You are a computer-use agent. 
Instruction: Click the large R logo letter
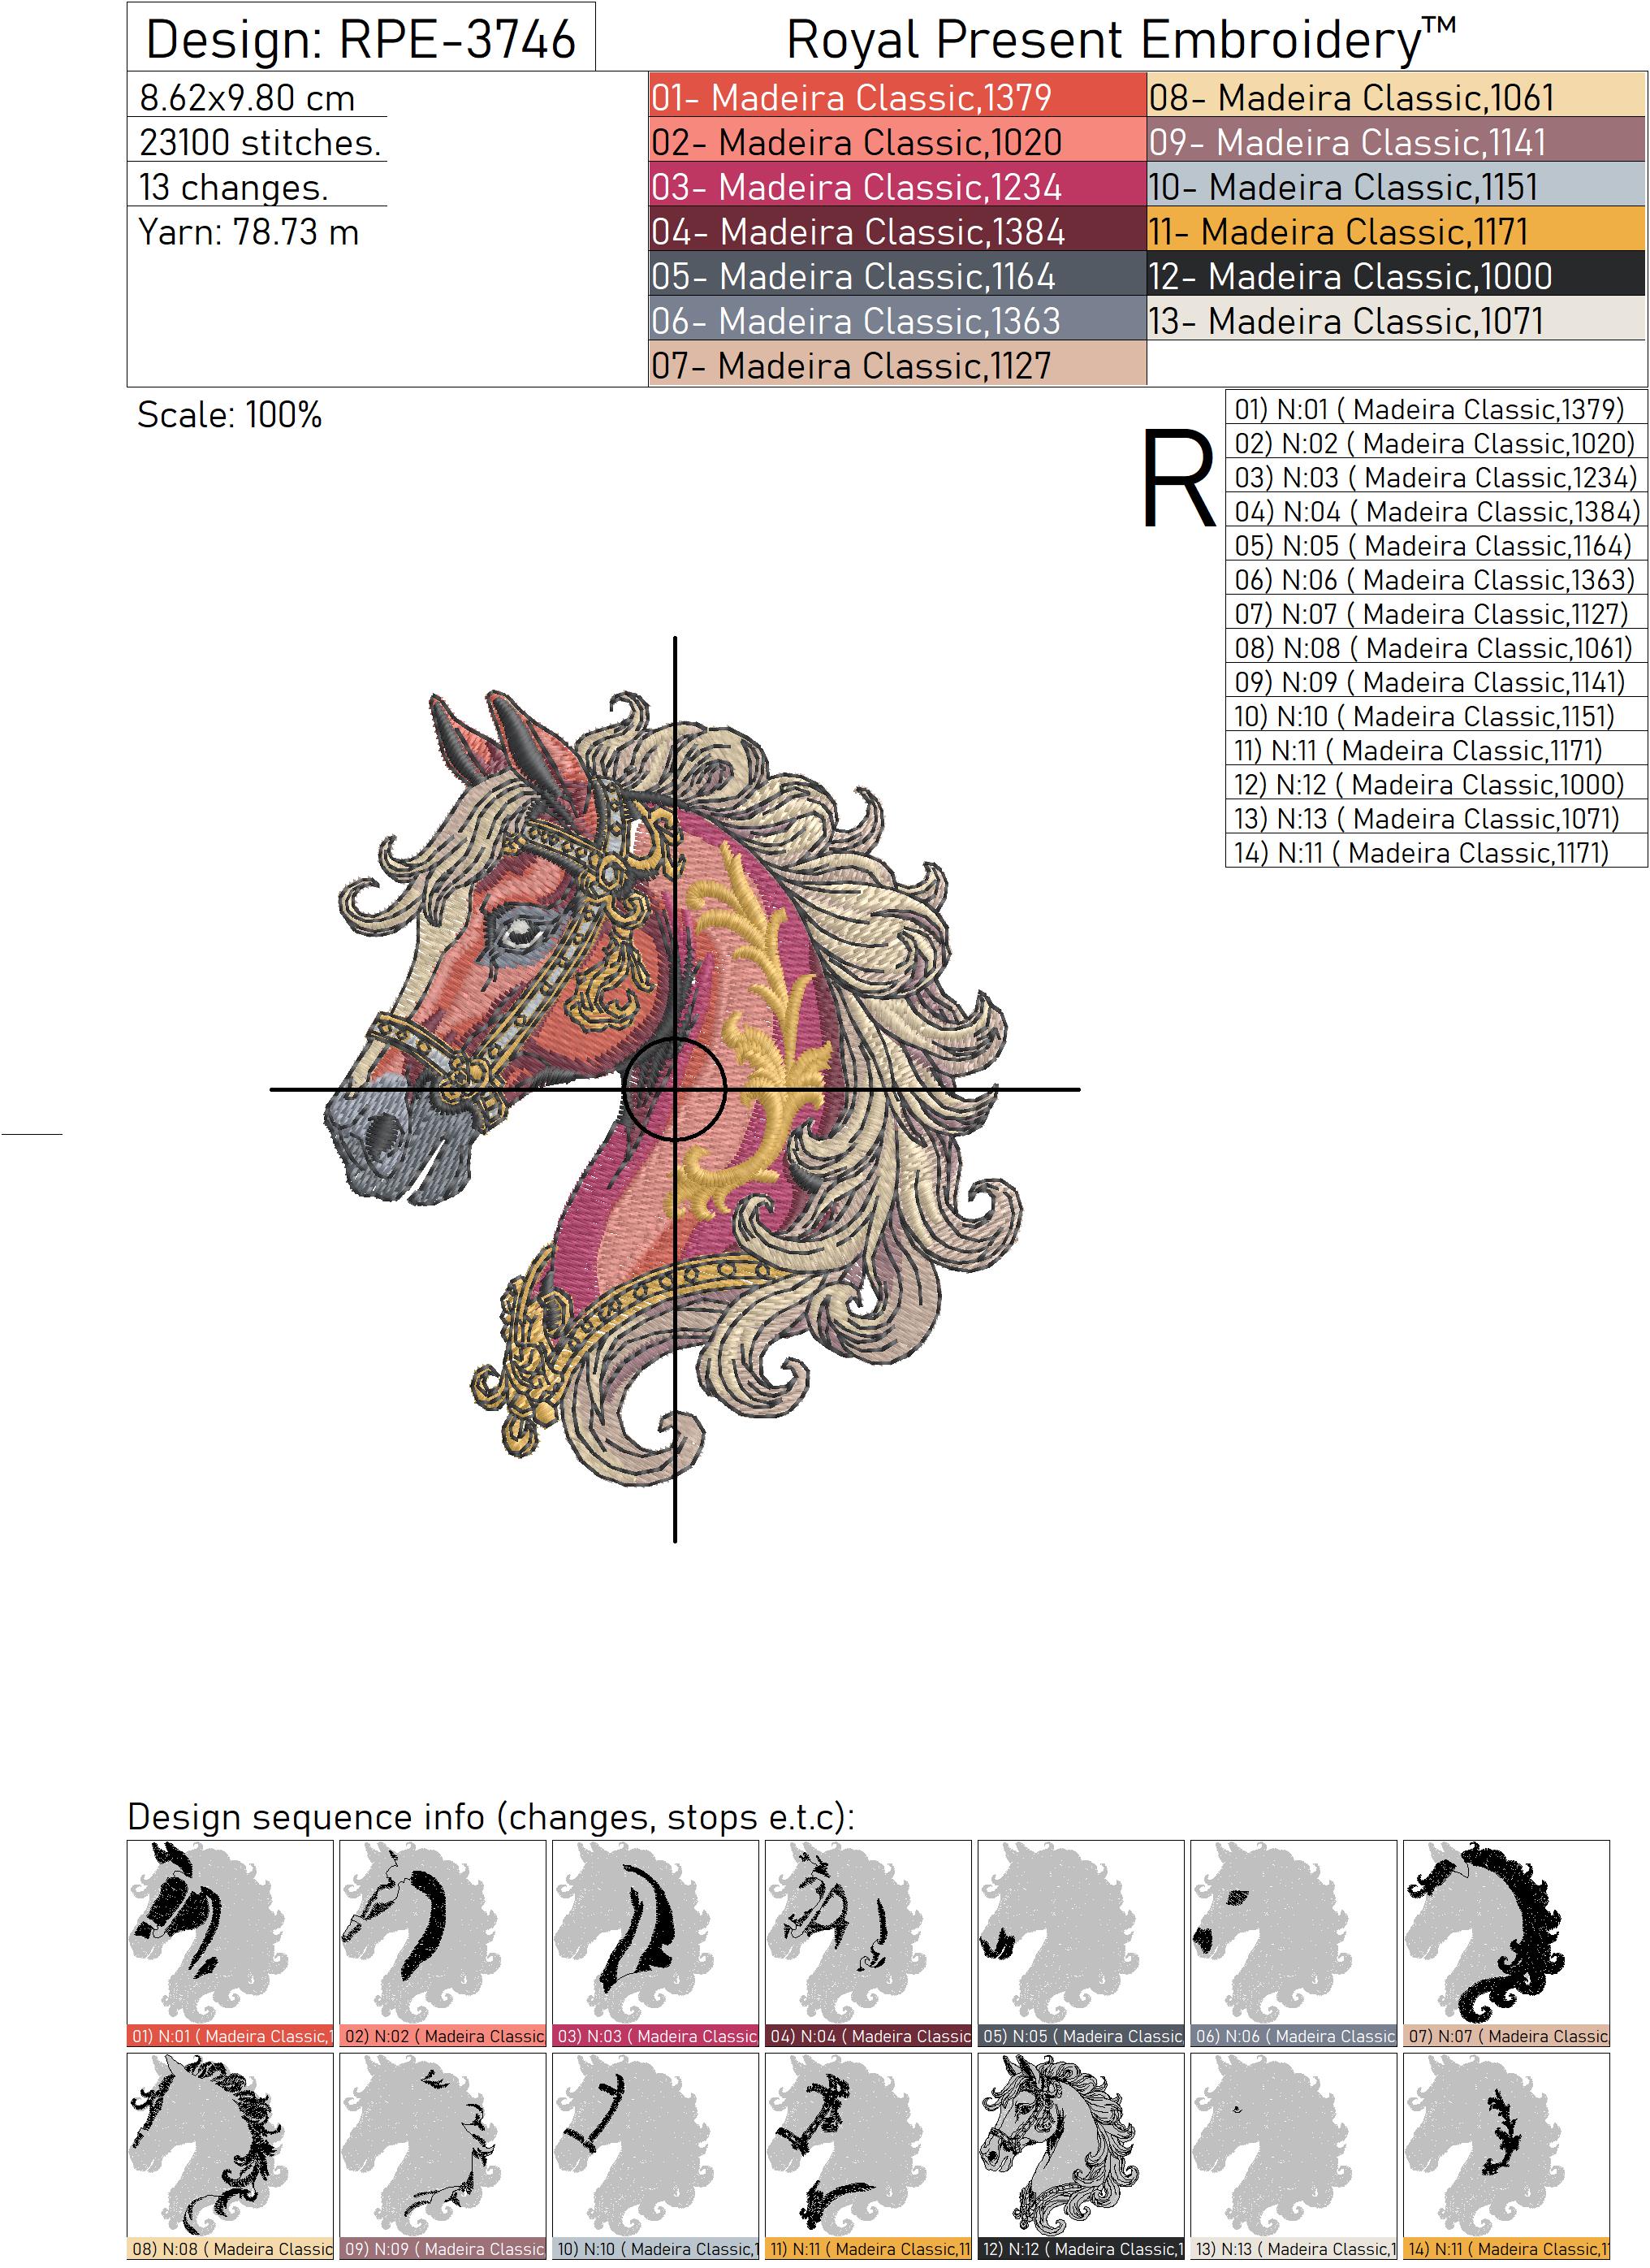1177,478
